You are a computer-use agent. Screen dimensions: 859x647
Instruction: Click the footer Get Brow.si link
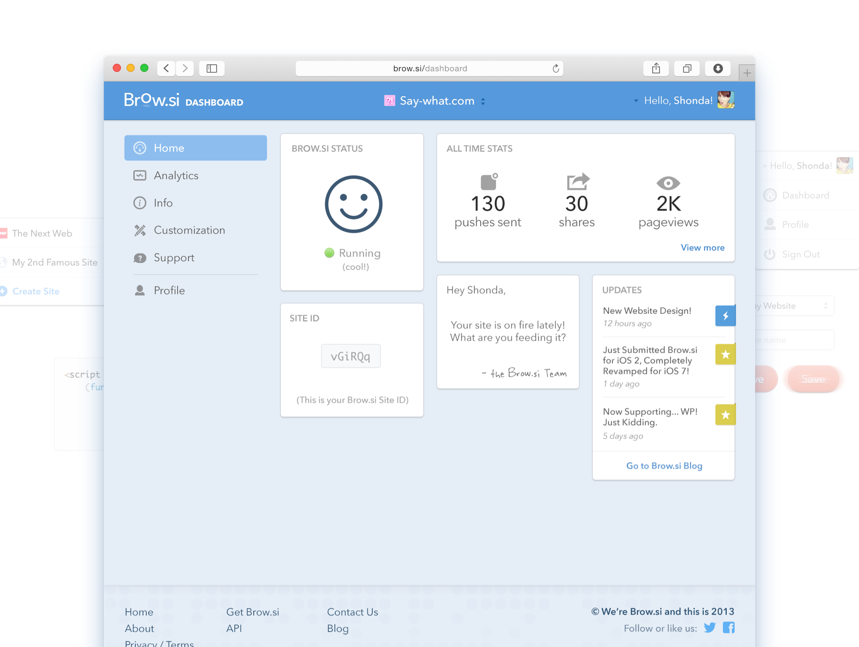pos(253,612)
